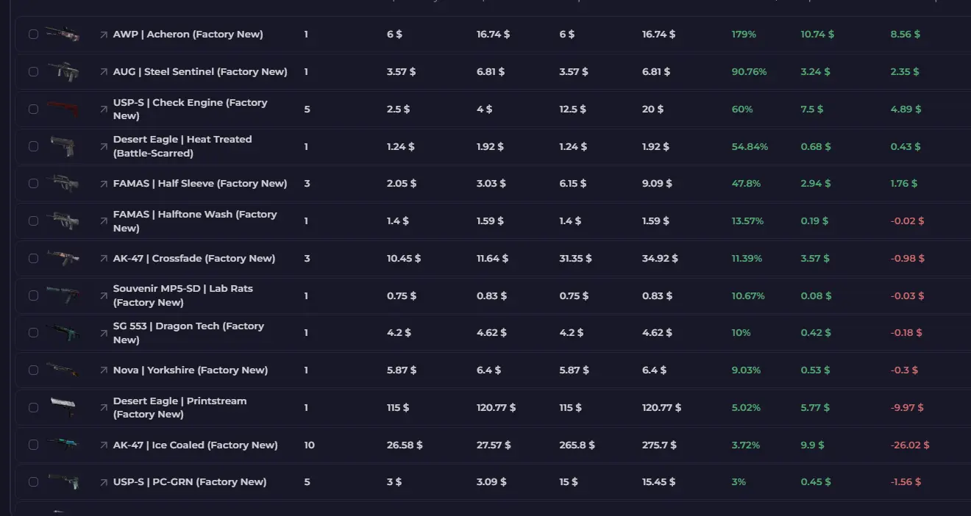Click the AK-47 Ice Coaled thumbnail
The height and width of the screenshot is (516, 971).
[63, 444]
